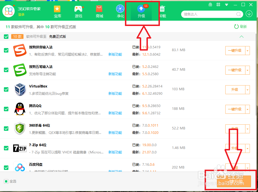Click the 腾讯QQ penguin icon
258x192 pixels.
tap(20, 109)
